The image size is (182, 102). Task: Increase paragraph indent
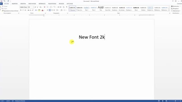61,7
